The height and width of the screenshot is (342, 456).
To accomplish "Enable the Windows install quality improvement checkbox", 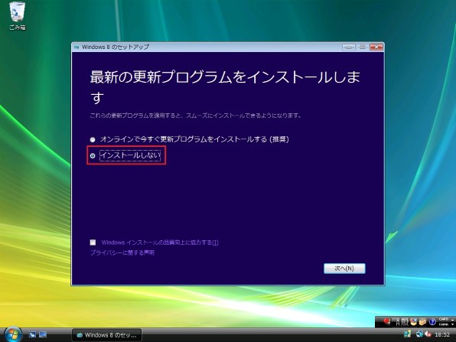I will point(93,243).
